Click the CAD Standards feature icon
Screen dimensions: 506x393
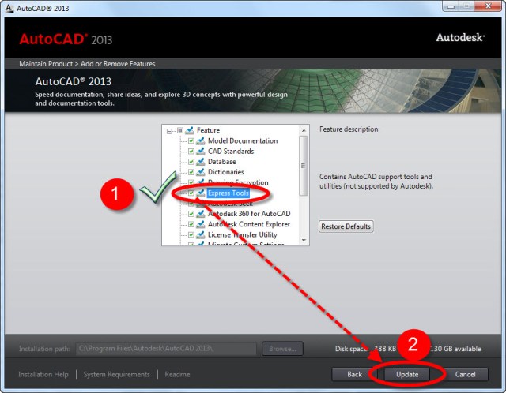(201, 152)
